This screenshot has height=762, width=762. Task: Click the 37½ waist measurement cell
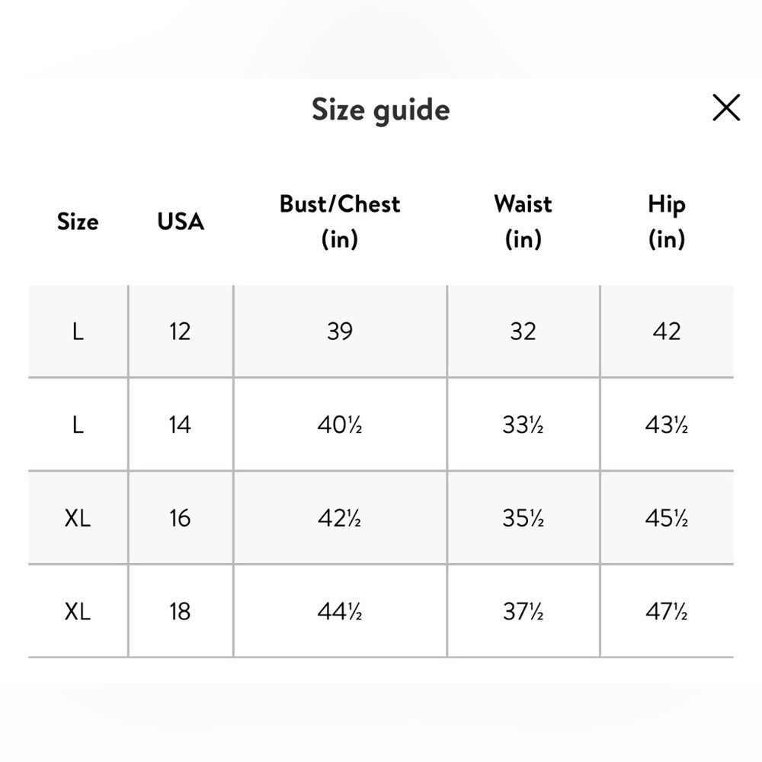tap(523, 611)
